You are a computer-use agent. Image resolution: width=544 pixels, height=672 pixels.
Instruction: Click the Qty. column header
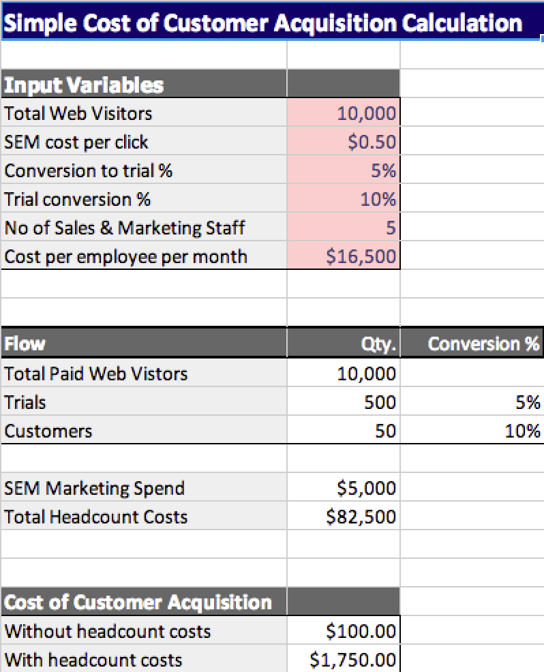[x=343, y=343]
